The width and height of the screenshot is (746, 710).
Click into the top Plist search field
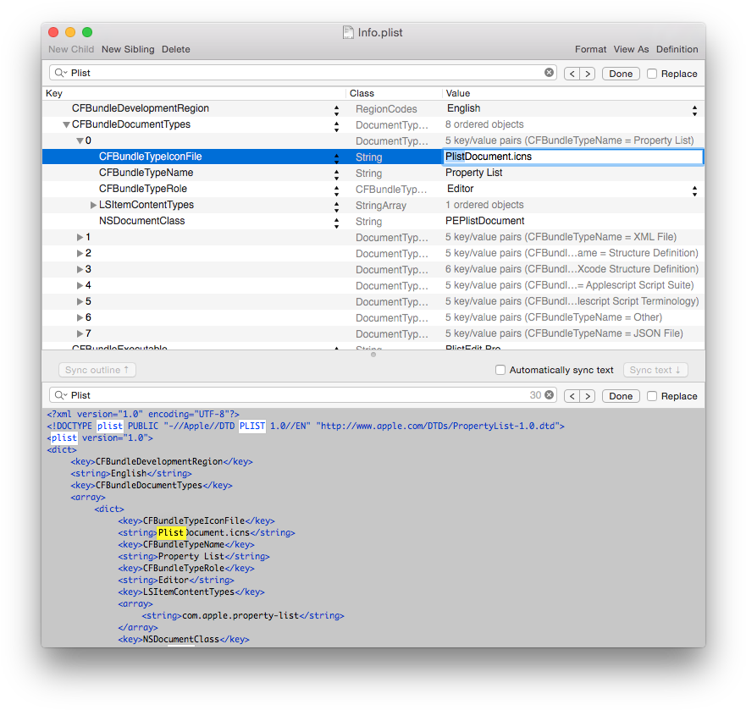[x=305, y=73]
